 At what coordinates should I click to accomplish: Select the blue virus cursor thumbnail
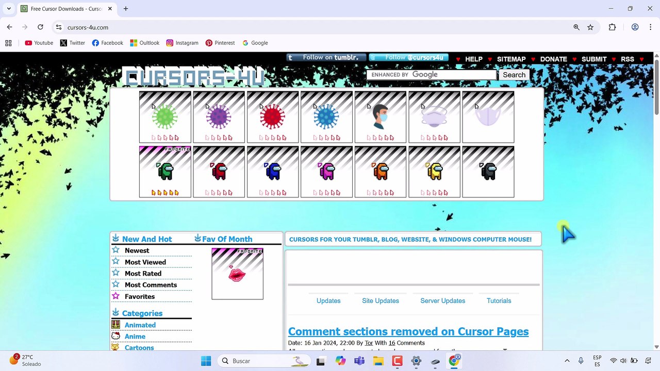tap(326, 117)
